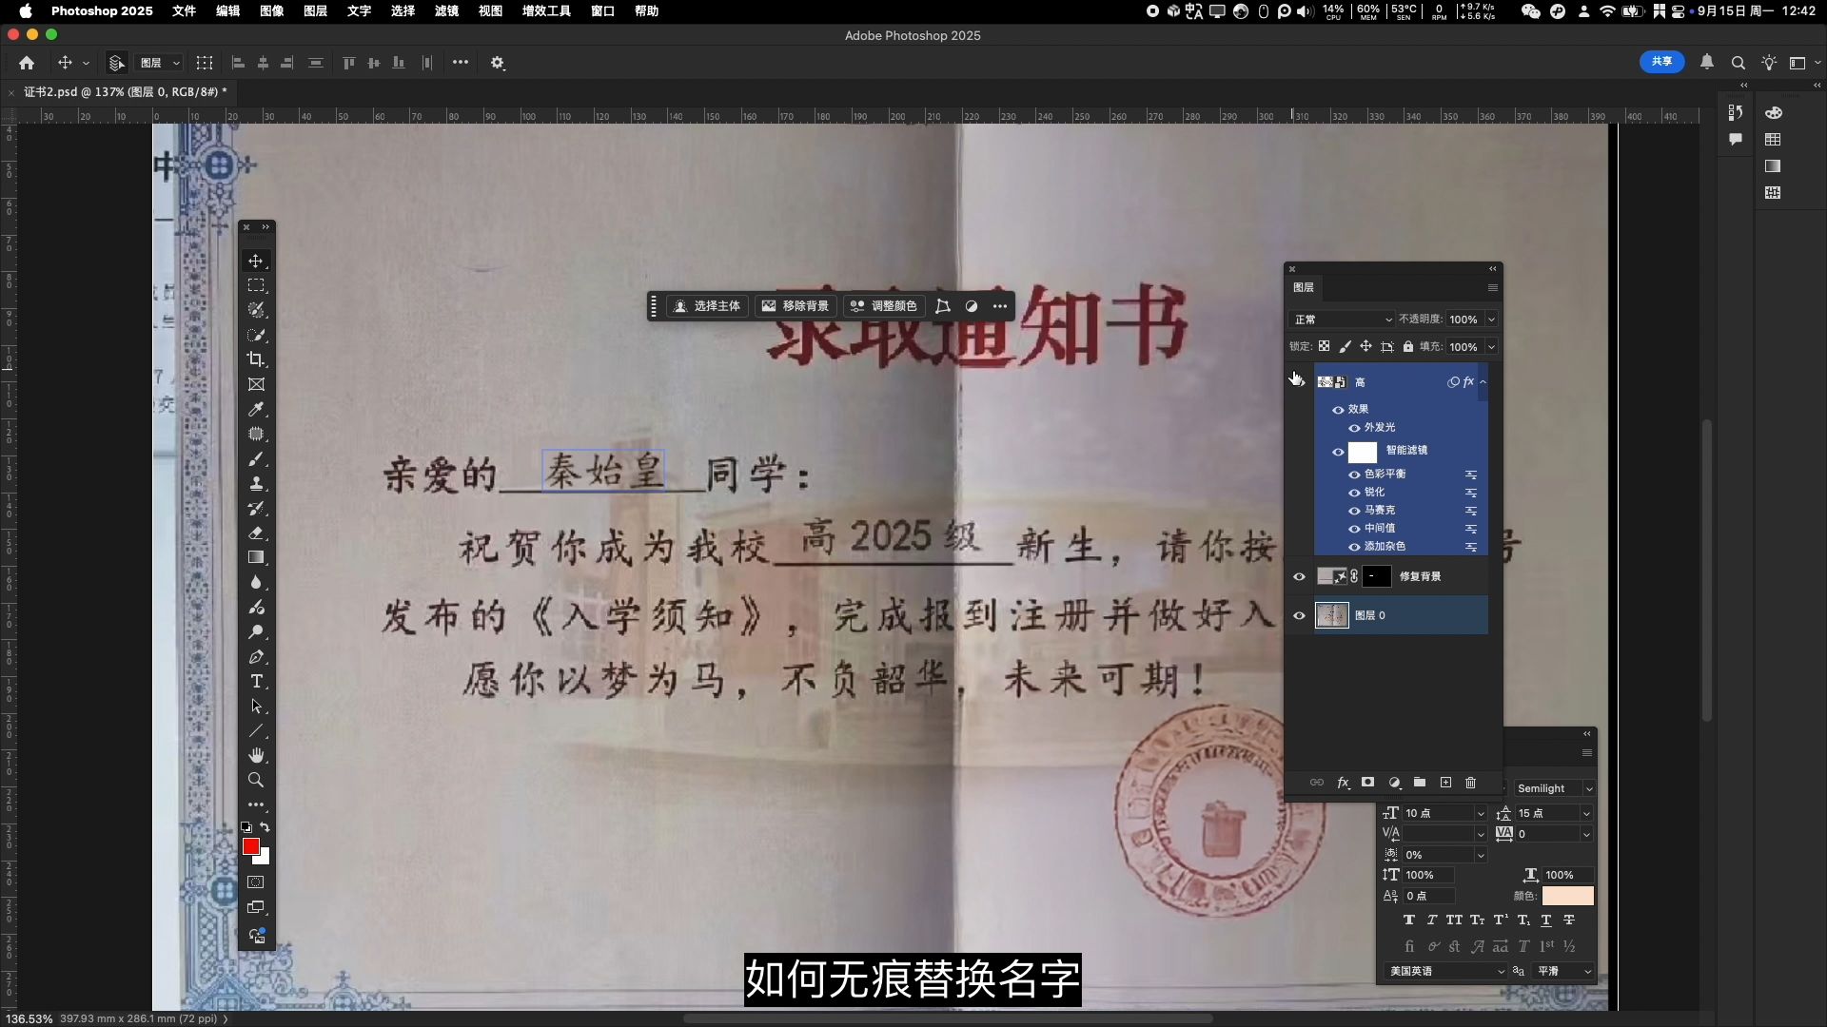Click the 移除背景 button
Viewport: 1827px width, 1027px height.
pyautogui.click(x=796, y=306)
